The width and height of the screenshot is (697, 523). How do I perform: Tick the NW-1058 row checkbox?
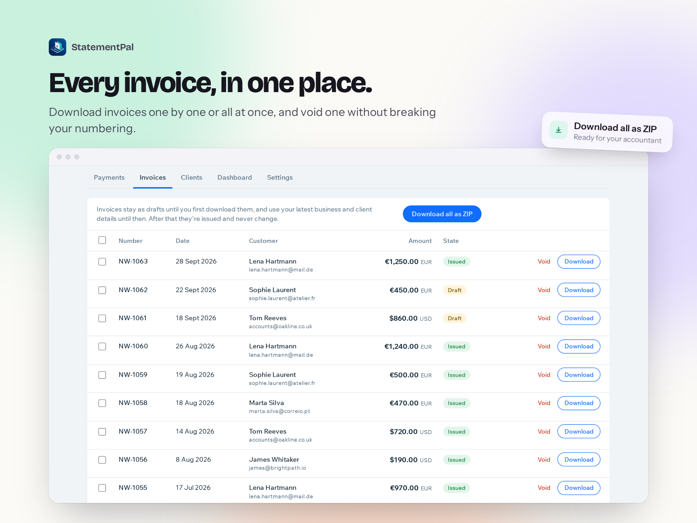click(x=102, y=403)
